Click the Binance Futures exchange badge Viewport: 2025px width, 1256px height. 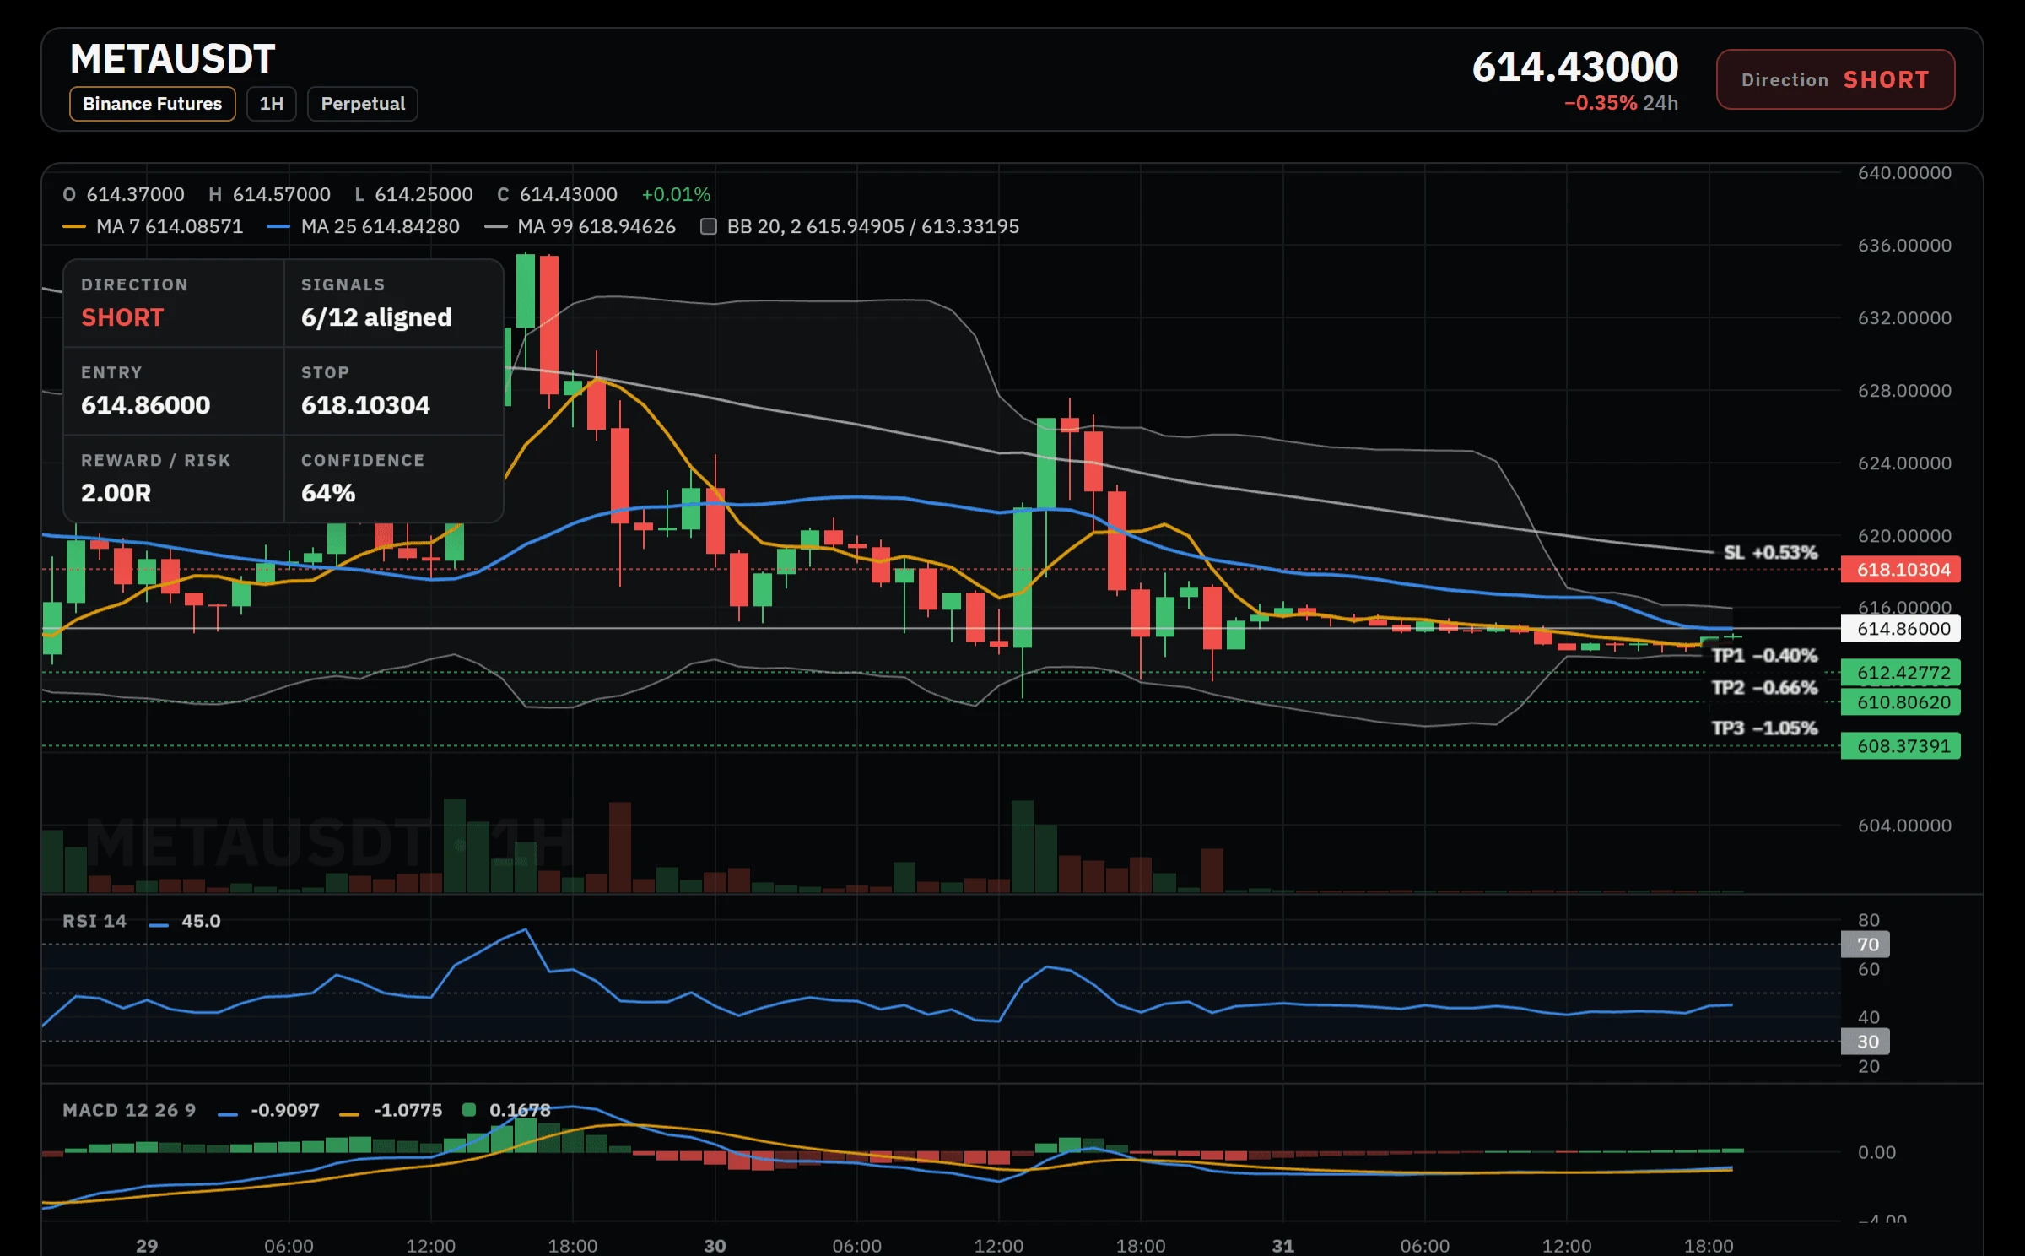coord(152,104)
